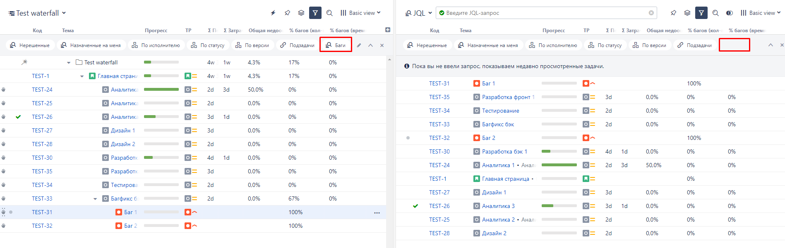
Task: Select По исполнителю grouping in left panel
Action: 156,45
